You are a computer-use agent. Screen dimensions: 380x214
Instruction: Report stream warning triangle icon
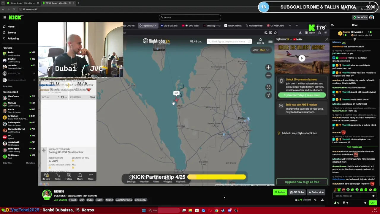coord(322,200)
